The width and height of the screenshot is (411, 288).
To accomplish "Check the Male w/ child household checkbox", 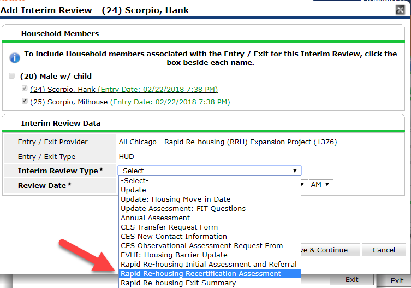I will (11, 76).
